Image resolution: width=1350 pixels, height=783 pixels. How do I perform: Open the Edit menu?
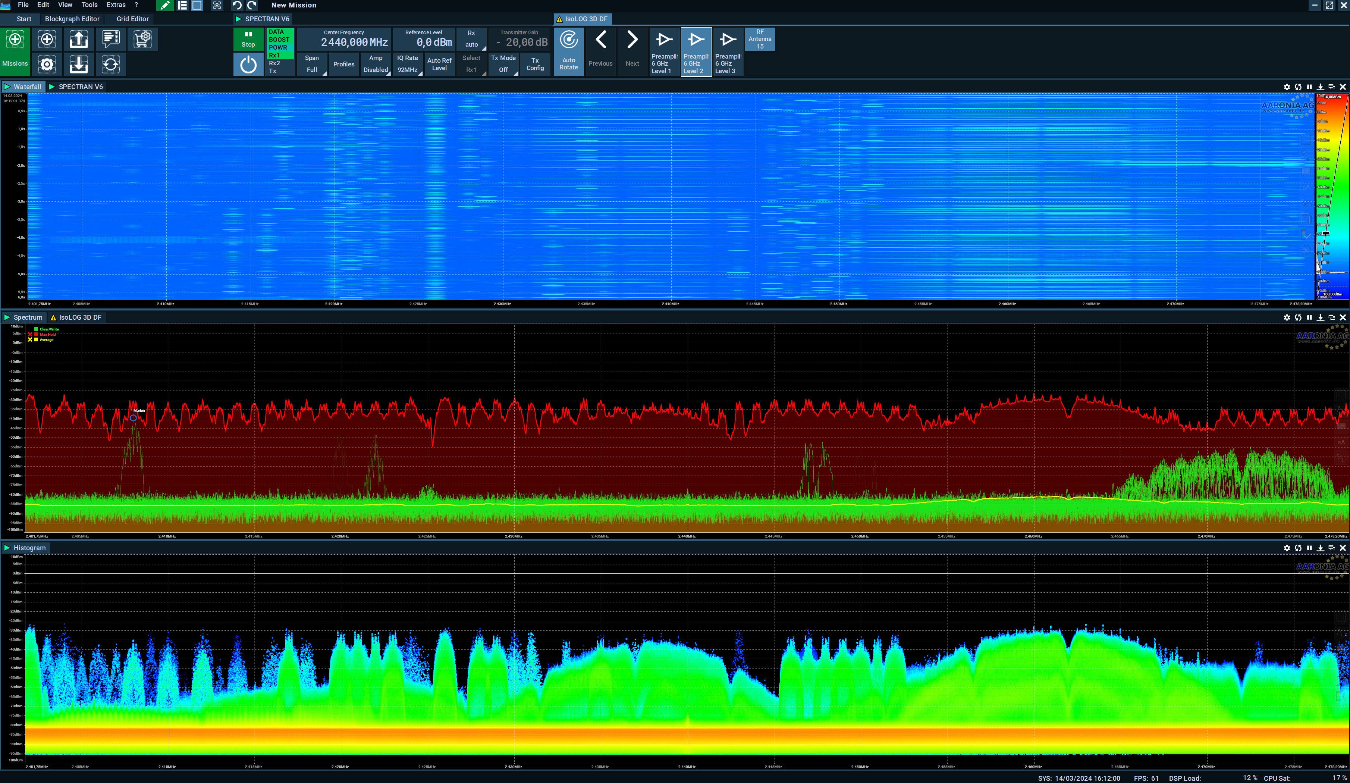pos(43,5)
